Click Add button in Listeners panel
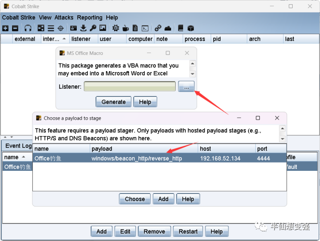 pyautogui.click(x=102, y=231)
